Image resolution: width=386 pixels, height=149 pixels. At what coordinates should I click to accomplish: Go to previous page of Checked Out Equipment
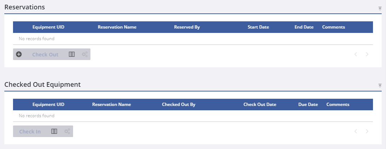coord(356,131)
